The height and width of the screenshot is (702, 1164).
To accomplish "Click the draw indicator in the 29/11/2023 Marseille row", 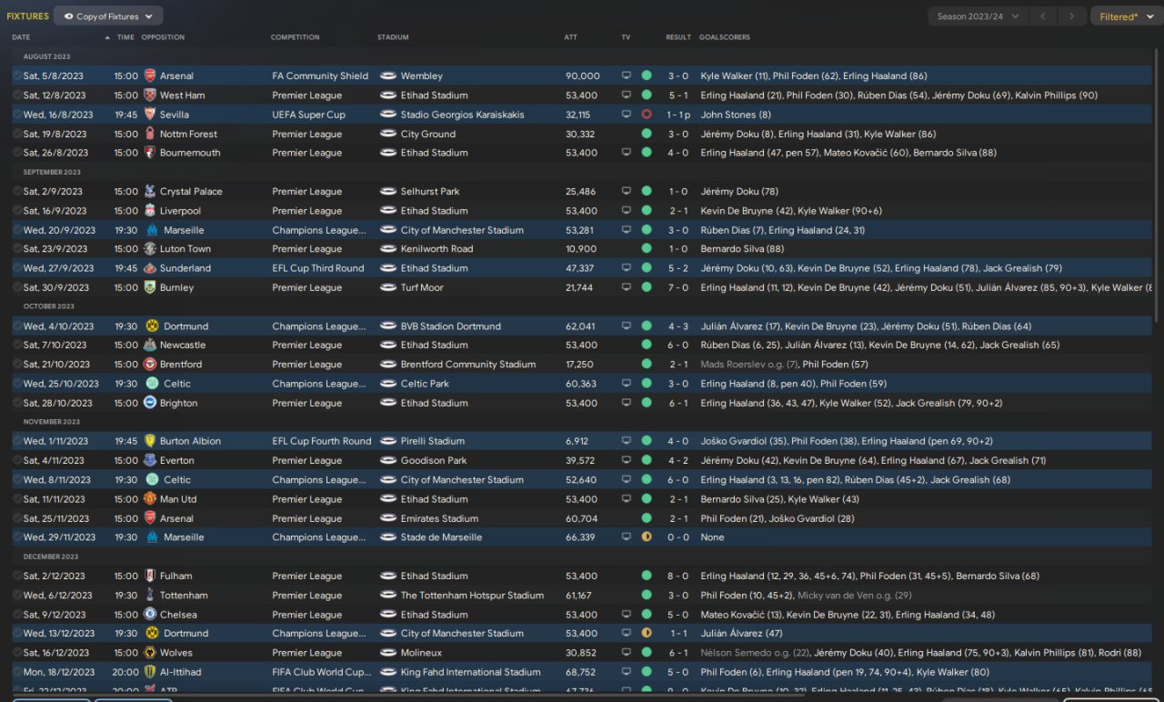I will pos(647,537).
